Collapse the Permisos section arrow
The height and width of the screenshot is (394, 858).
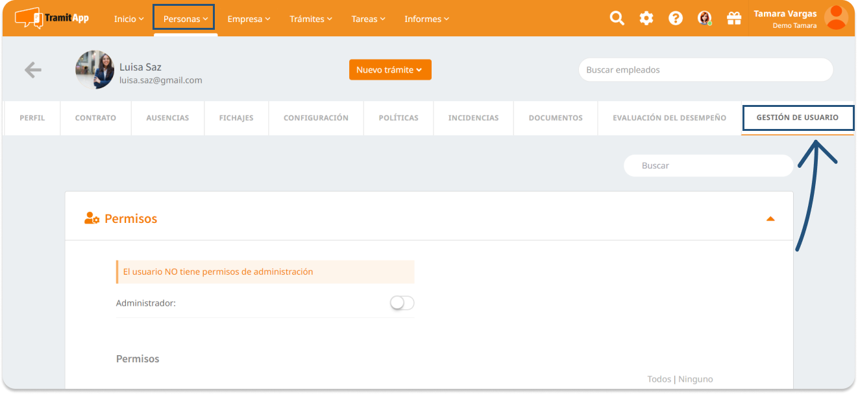[770, 219]
